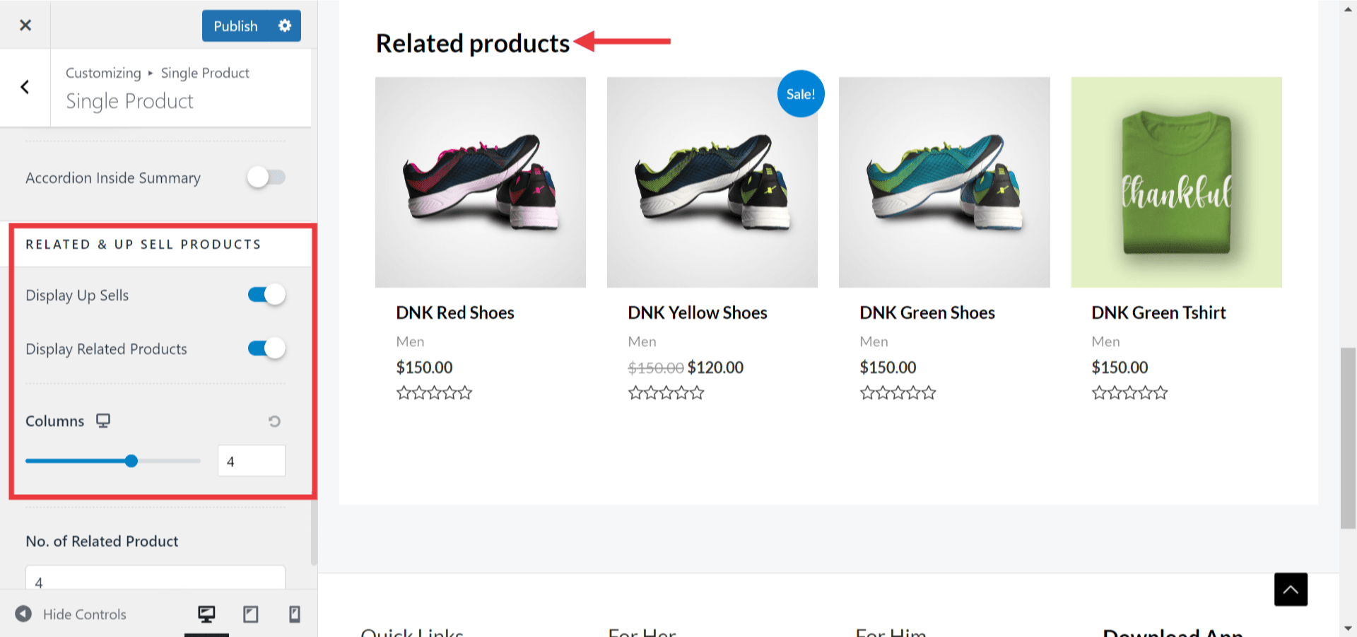This screenshot has width=1357, height=637.
Task: Open Publish settings via the gear icon
Action: pos(285,25)
